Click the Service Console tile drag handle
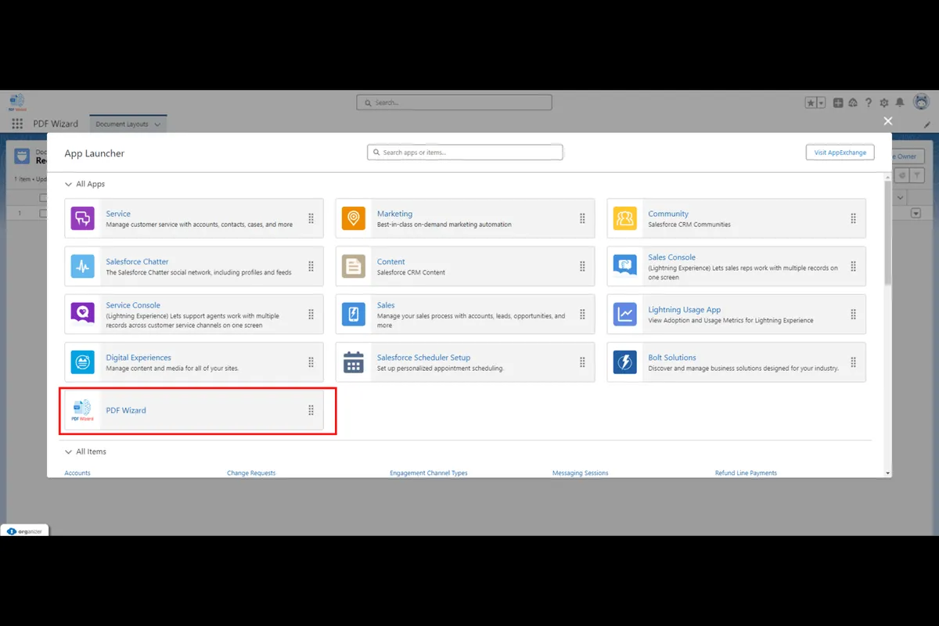 pos(311,315)
